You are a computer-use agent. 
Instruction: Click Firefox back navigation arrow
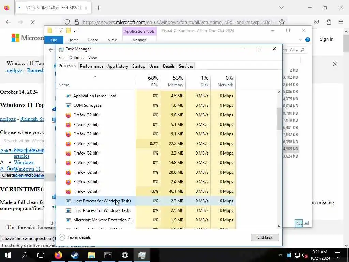click(x=8, y=22)
